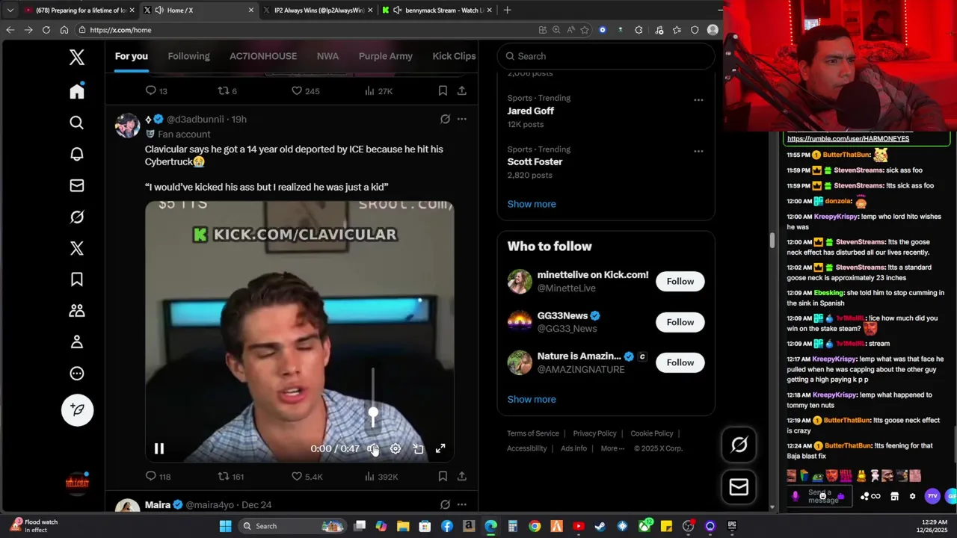Open the browser Extensions puzzle icon
The height and width of the screenshot is (538, 957).
pos(638,30)
